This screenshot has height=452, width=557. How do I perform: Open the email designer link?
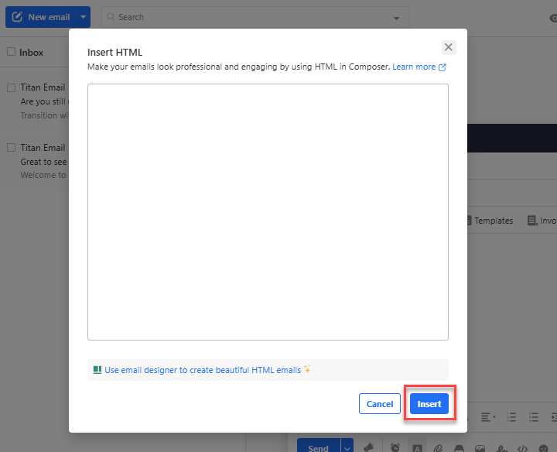point(203,370)
